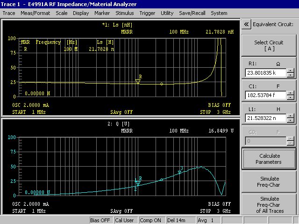This screenshot has height=224, width=299.
Task: Increment C1 value using the up arrow
Action: [x=291, y=93]
